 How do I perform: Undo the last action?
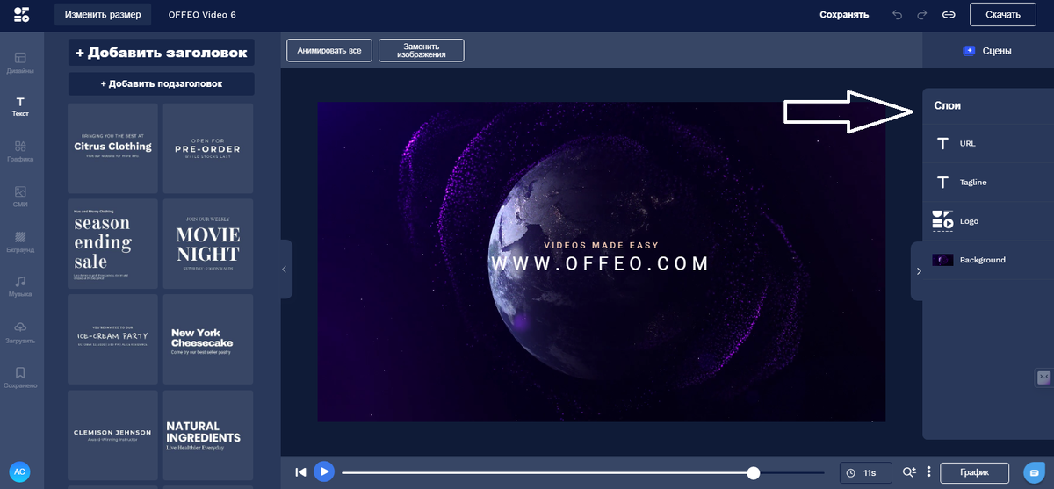(x=897, y=15)
